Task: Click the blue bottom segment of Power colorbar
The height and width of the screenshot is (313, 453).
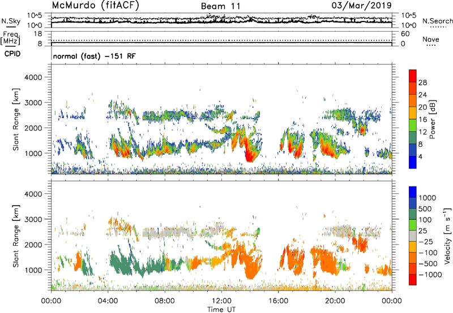Action: pos(413,162)
